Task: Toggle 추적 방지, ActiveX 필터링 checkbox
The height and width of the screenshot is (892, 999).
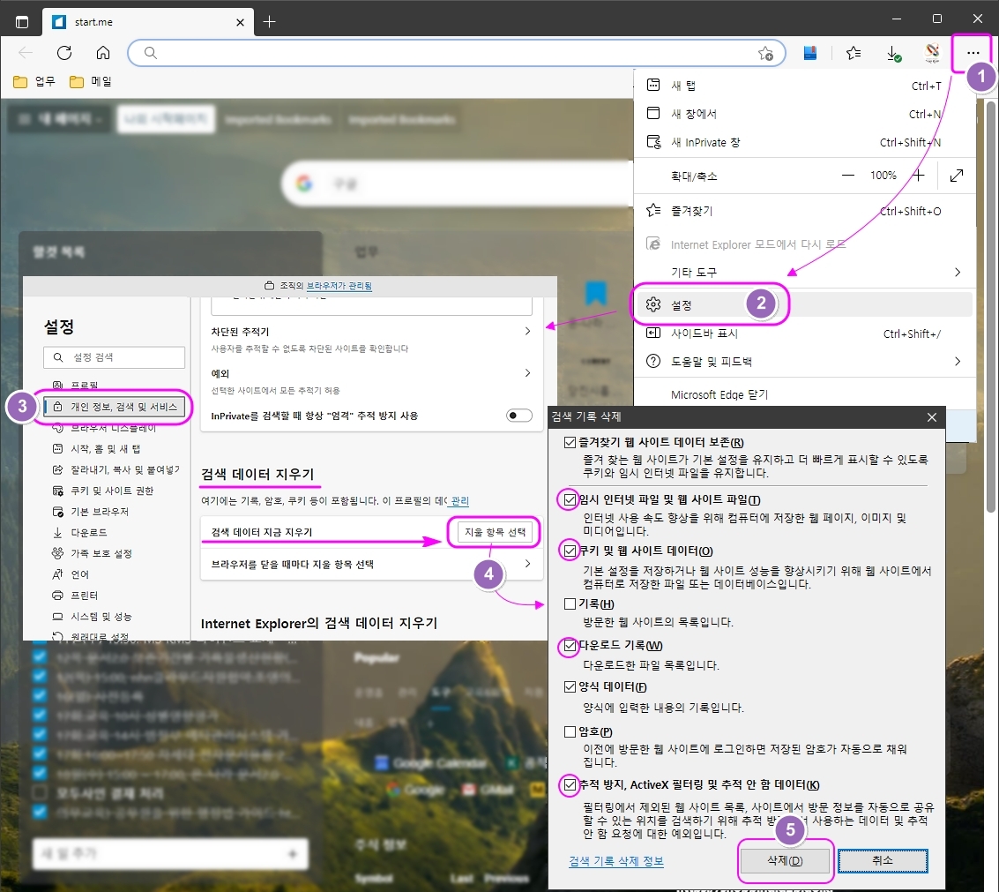Action: coord(570,785)
